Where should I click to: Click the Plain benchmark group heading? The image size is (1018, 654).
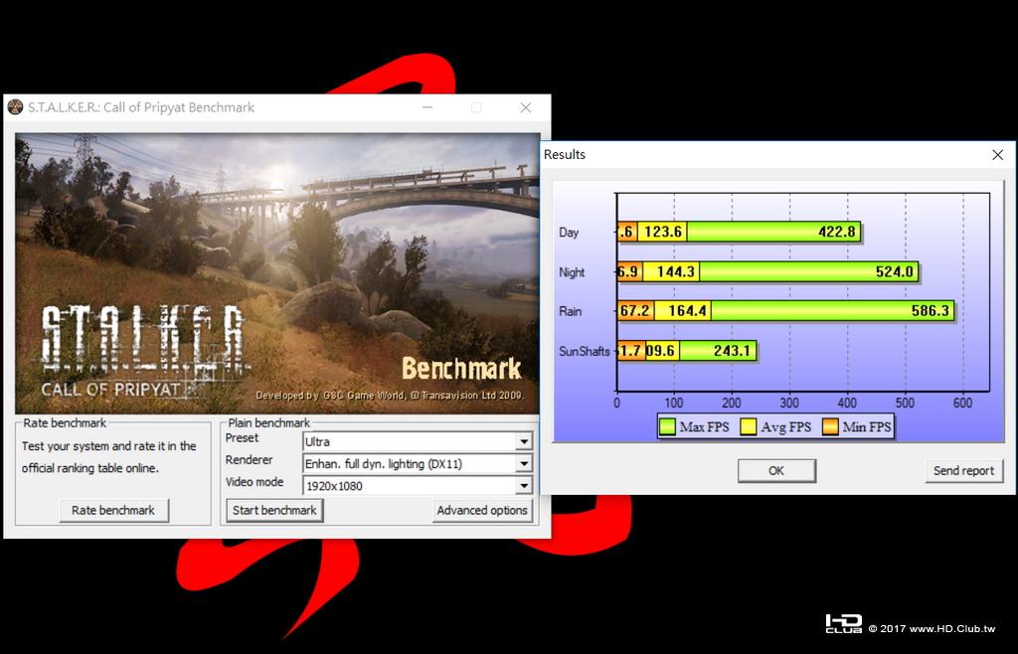pyautogui.click(x=269, y=423)
